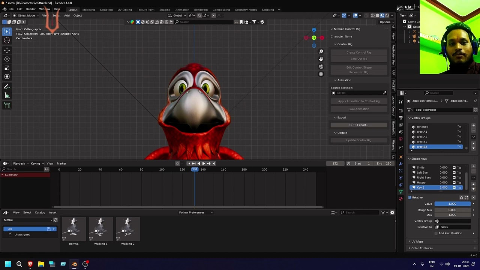
Task: Switch to orthographic grid view icon
Action: [x=321, y=74]
